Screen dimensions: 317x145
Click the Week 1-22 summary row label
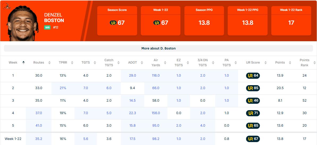pos(13,139)
